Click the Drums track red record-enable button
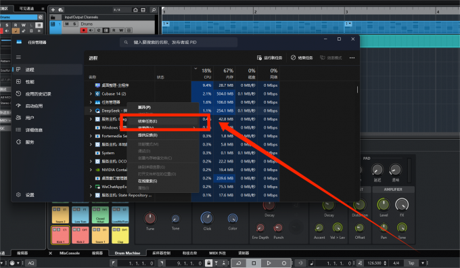Image resolution: width=460 pixels, height=268 pixels. [84, 30]
